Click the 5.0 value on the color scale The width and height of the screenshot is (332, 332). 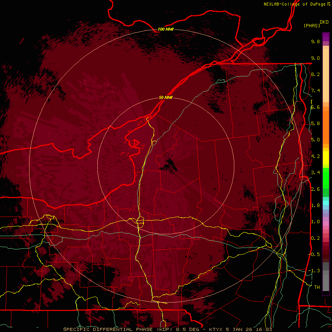(x=315, y=140)
